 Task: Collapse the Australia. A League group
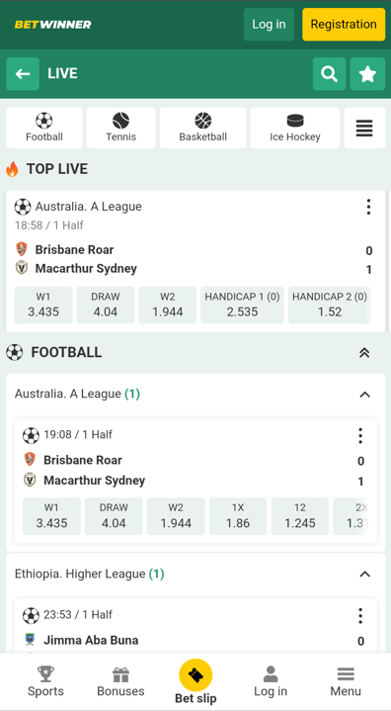[364, 395]
